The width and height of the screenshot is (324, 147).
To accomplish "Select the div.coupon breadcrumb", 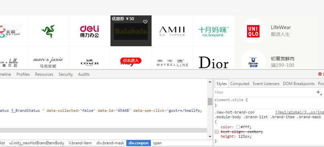I will click(x=138, y=143).
